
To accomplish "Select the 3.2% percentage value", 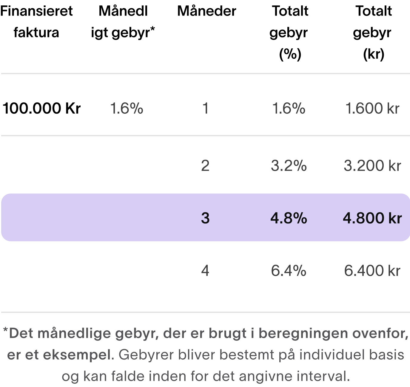I will coord(289,166).
